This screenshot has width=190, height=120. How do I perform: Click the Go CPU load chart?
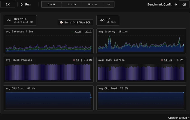[141, 100]
